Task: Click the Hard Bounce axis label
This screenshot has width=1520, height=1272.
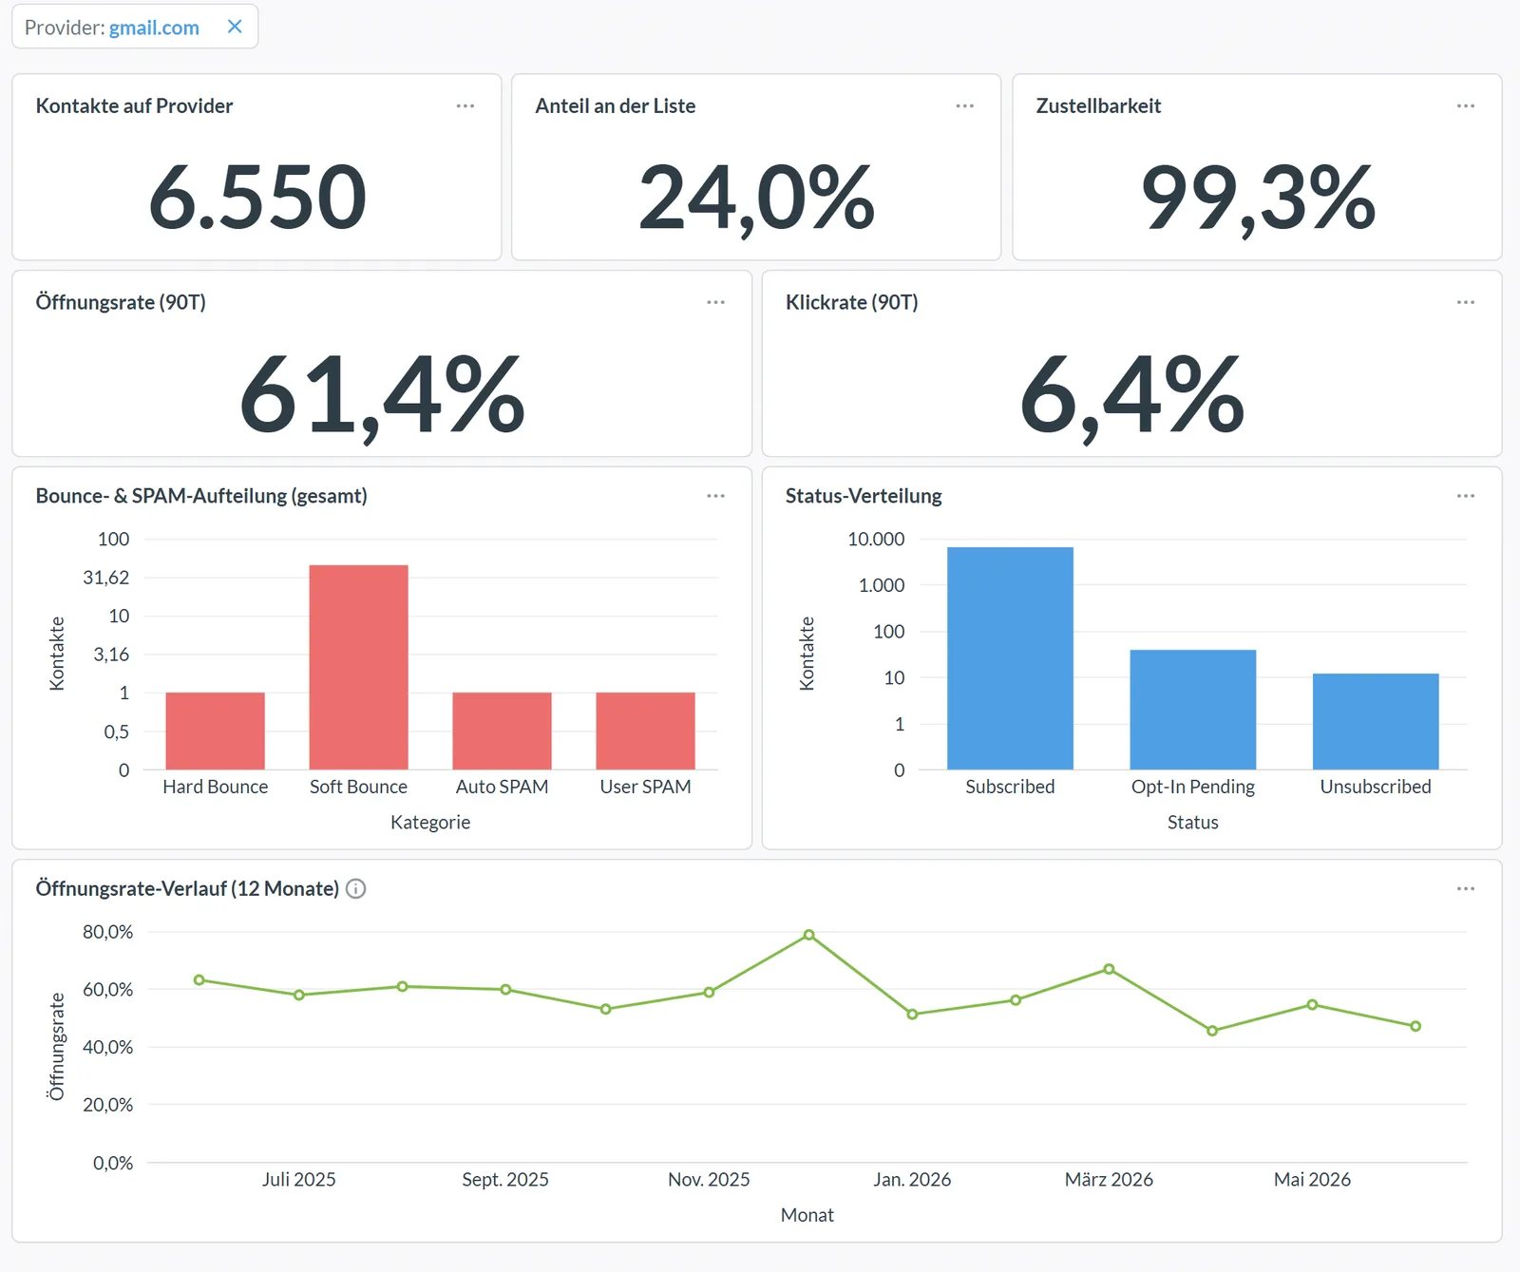Action: click(x=216, y=787)
